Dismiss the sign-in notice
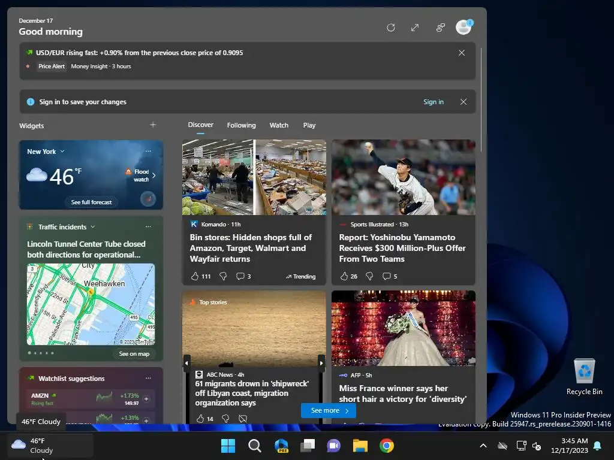This screenshot has width=614, height=460. click(x=463, y=102)
